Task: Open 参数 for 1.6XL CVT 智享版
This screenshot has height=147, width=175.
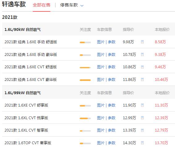Action: 112,130
